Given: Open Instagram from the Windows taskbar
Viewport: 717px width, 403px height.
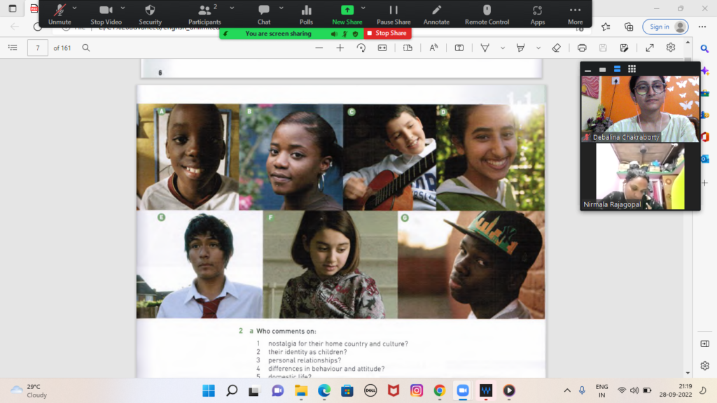Looking at the screenshot, I should click(417, 390).
